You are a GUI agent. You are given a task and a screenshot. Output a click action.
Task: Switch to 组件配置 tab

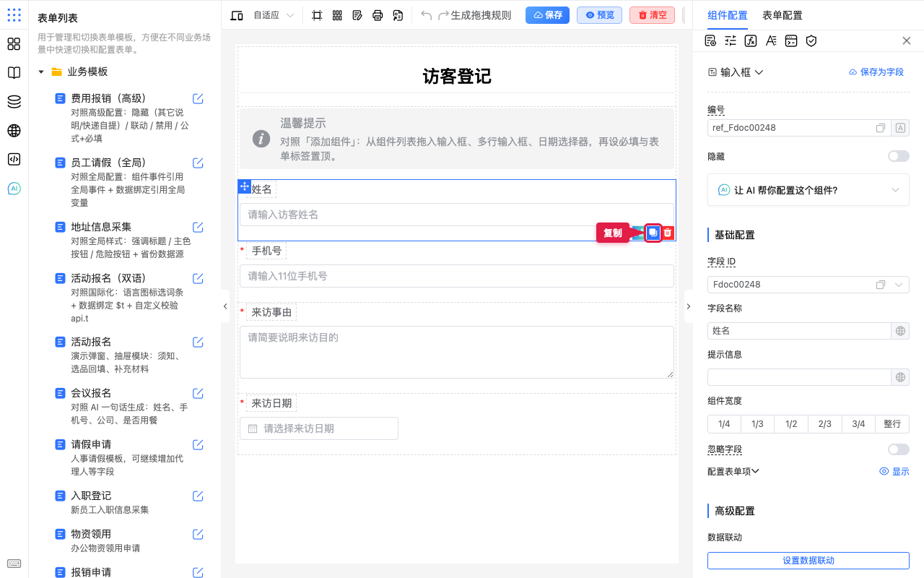point(728,15)
